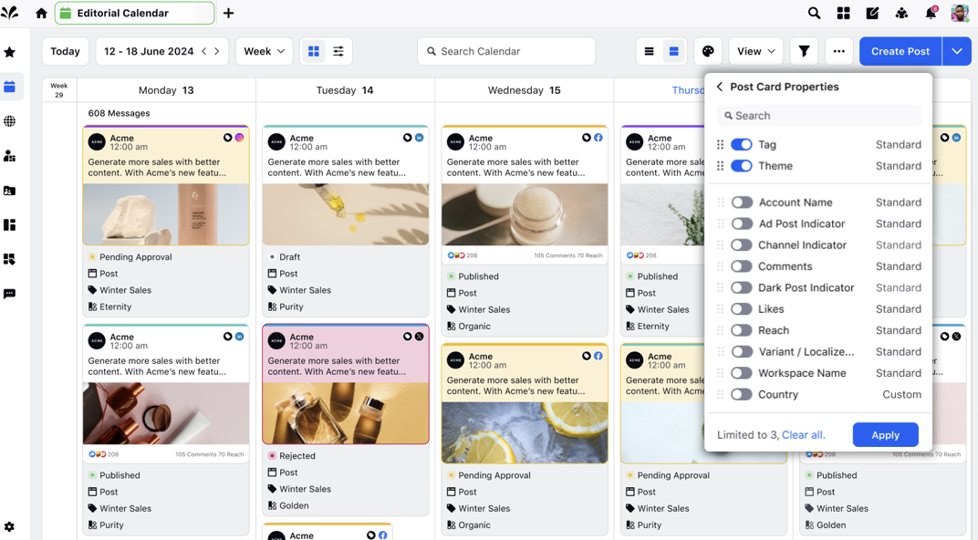Open Favorites star in left sidebar
Image resolution: width=978 pixels, height=540 pixels.
coord(10,52)
